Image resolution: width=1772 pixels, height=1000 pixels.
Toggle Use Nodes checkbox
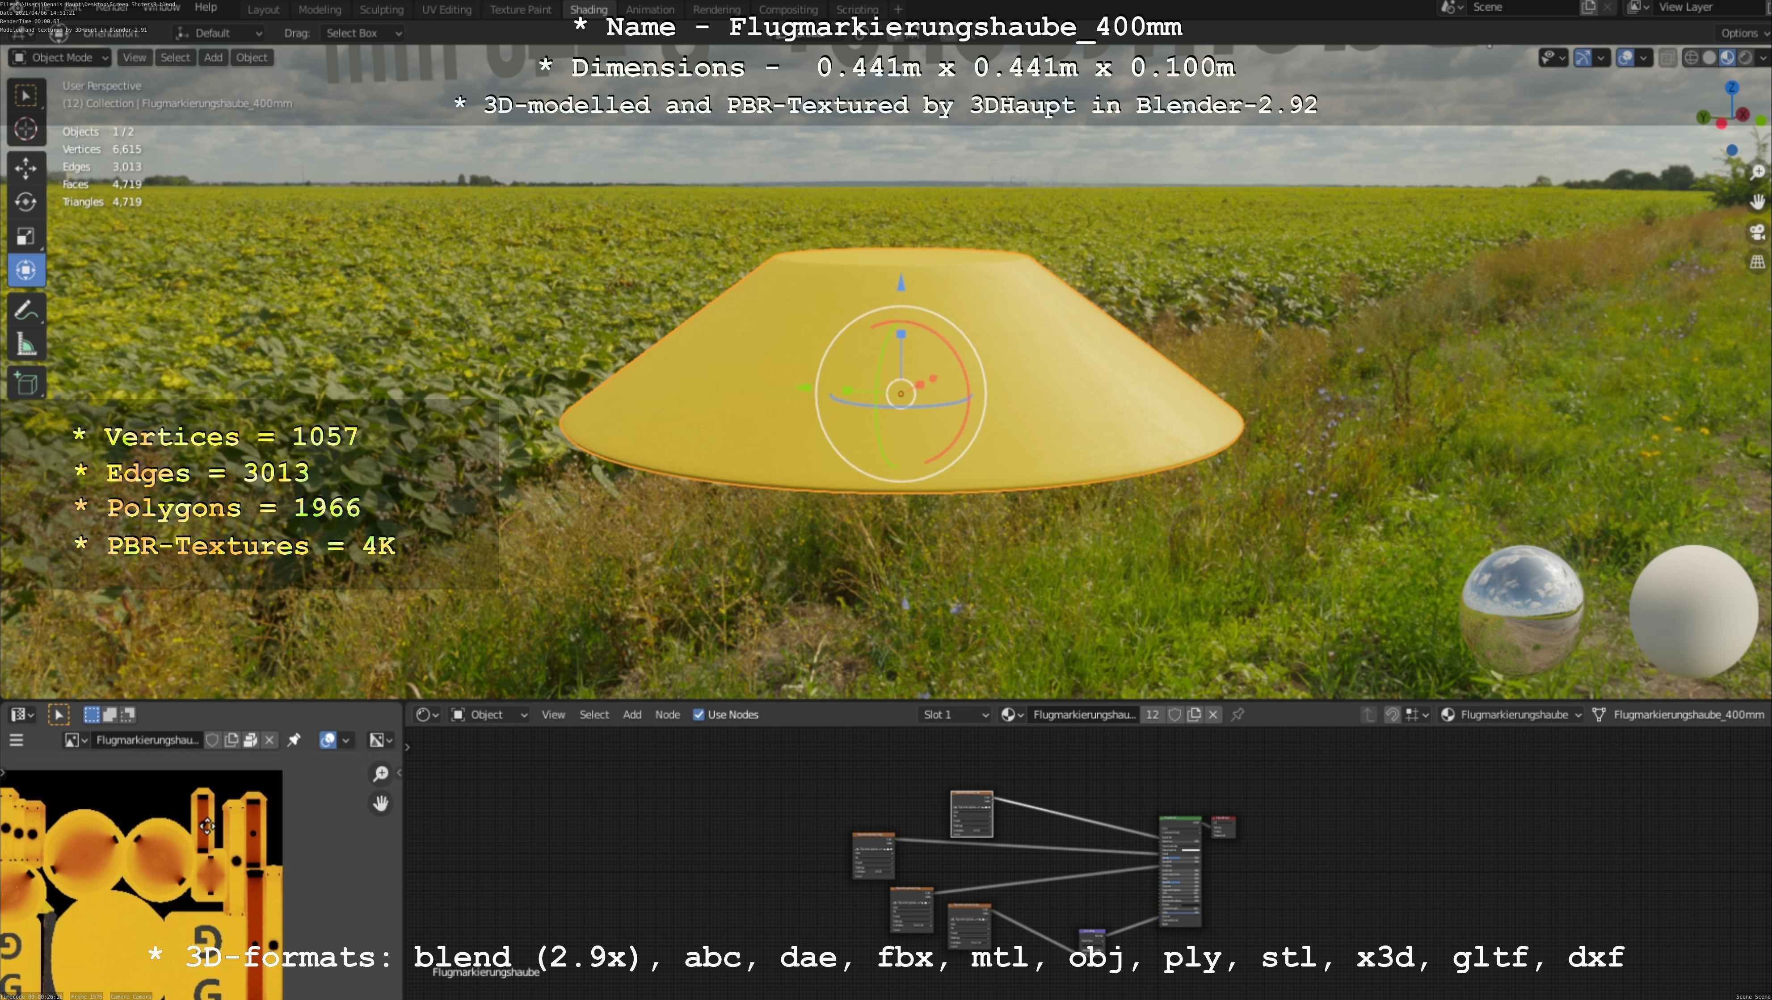(x=698, y=714)
